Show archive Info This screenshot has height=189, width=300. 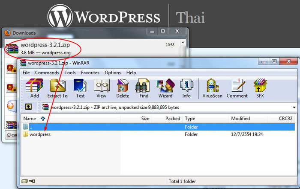(186, 88)
